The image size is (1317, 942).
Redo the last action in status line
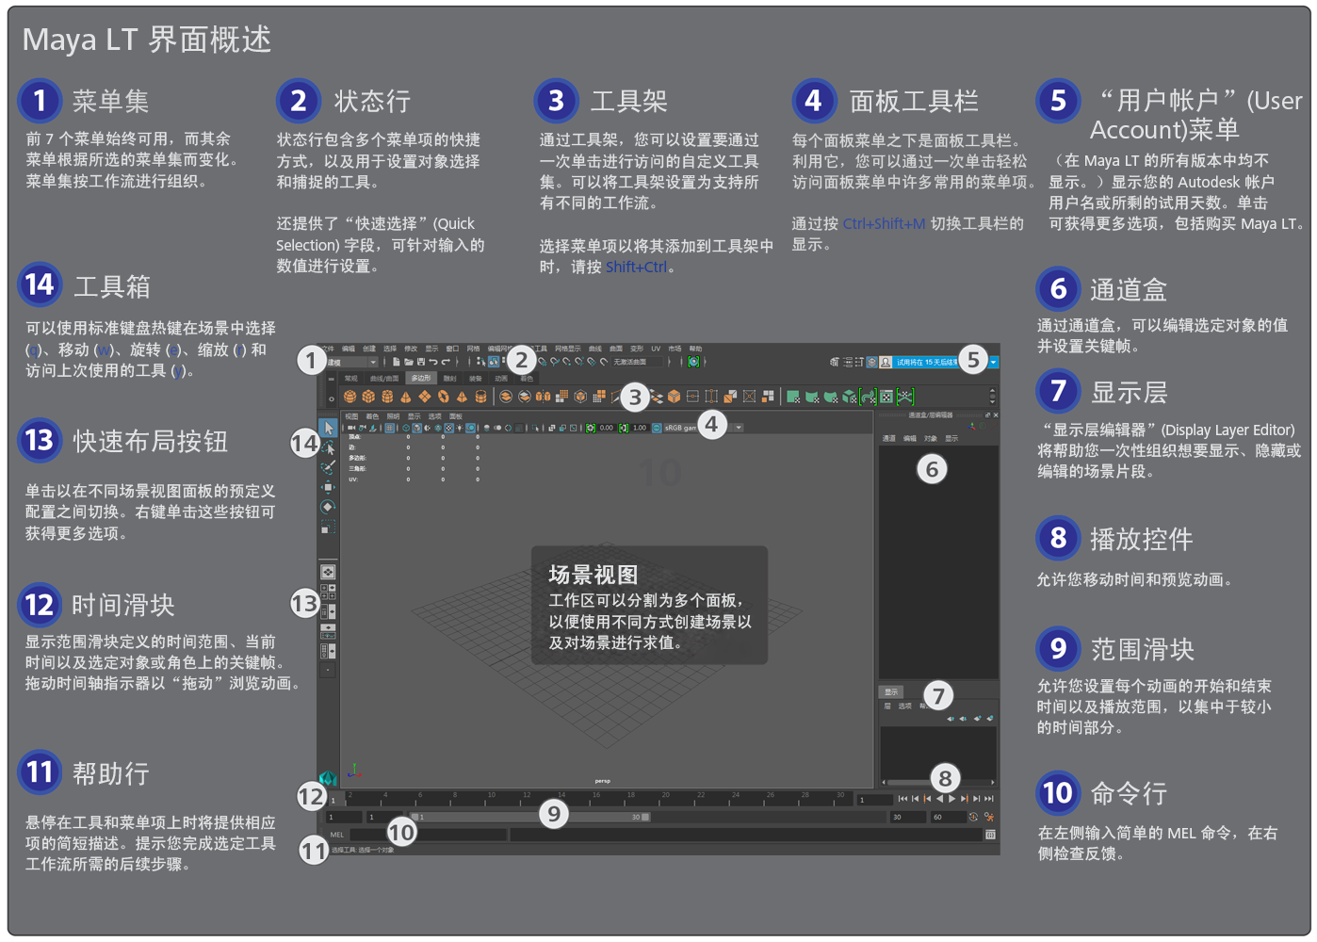coord(446,362)
